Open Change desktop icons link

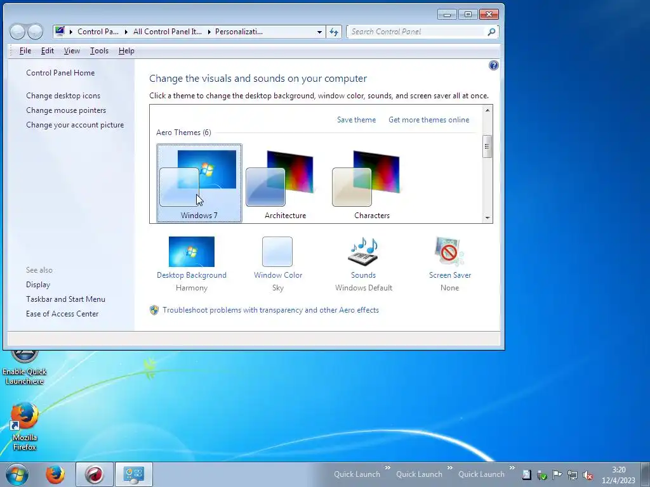pos(63,96)
